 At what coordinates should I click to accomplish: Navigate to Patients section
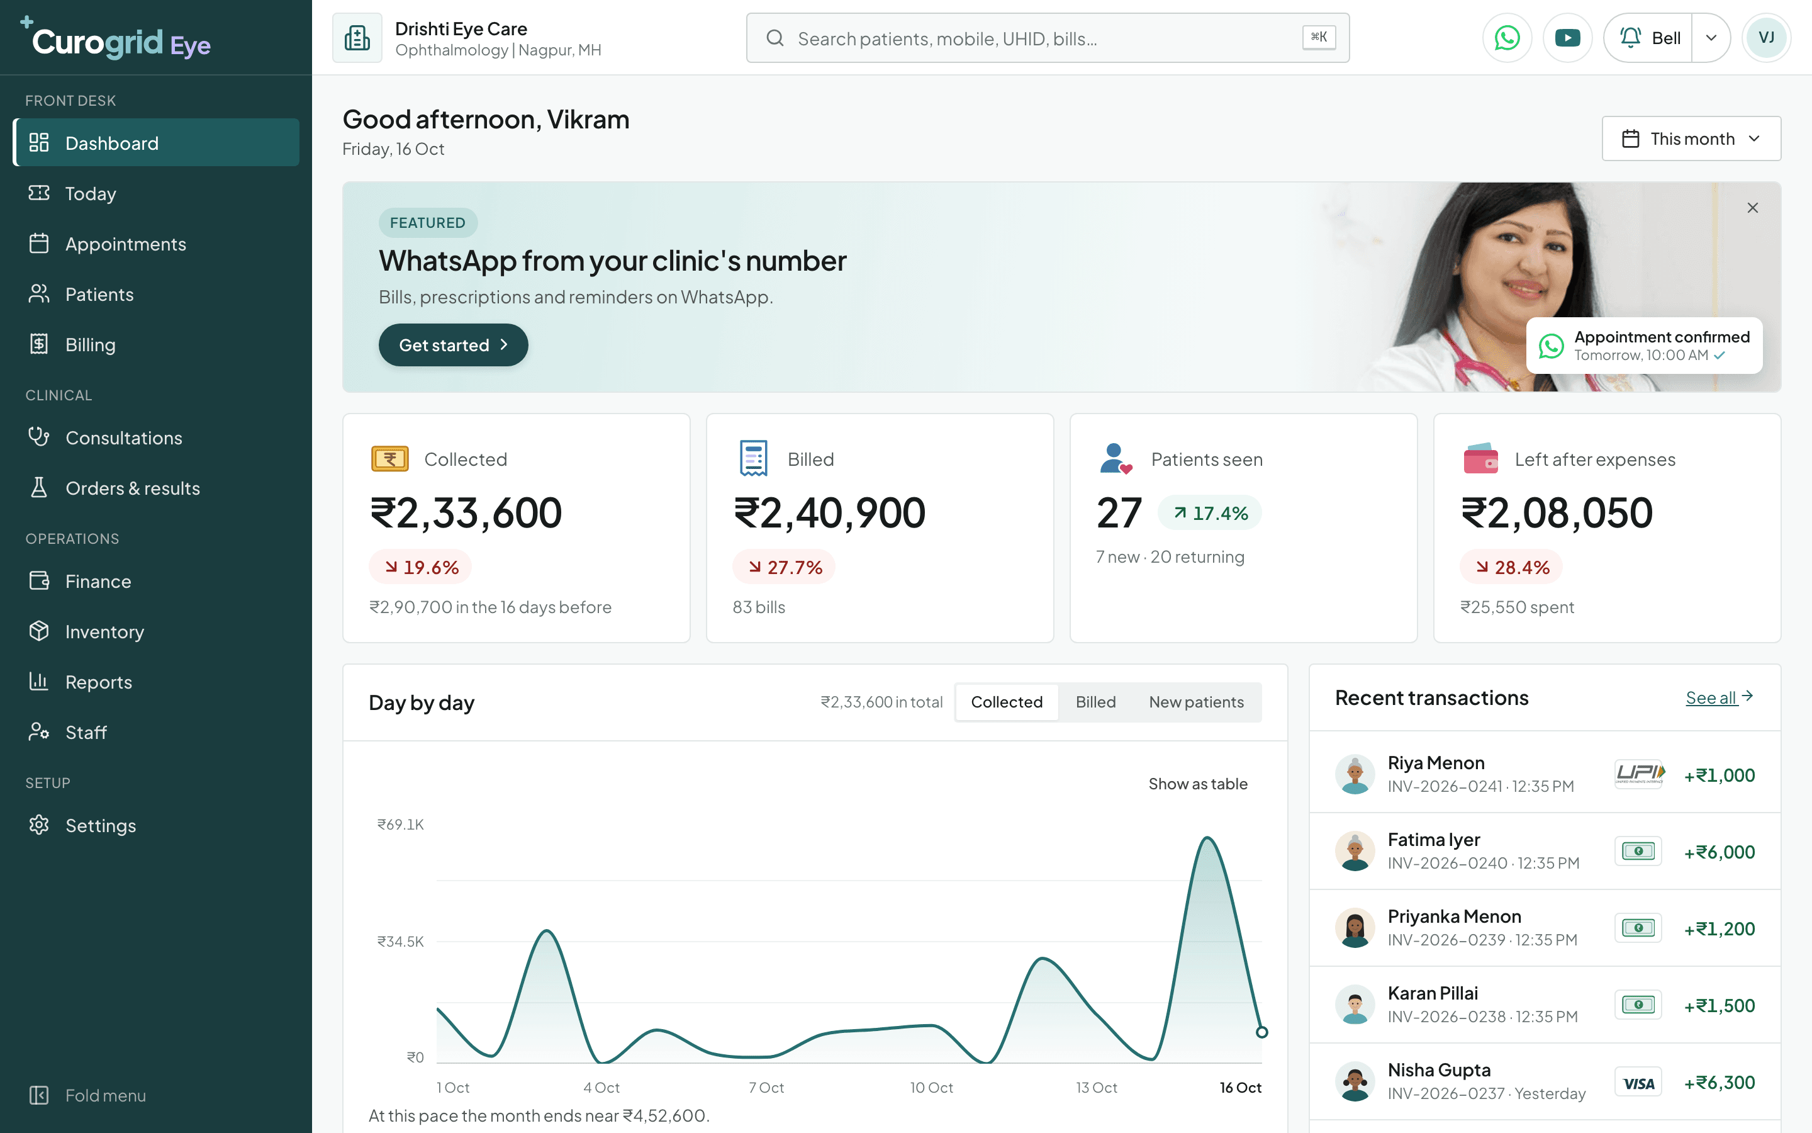pos(156,294)
